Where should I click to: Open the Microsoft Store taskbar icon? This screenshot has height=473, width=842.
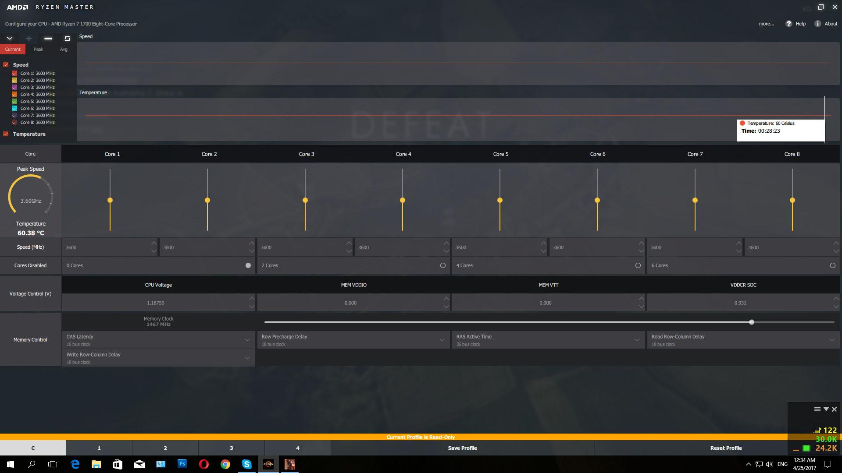pyautogui.click(x=118, y=464)
